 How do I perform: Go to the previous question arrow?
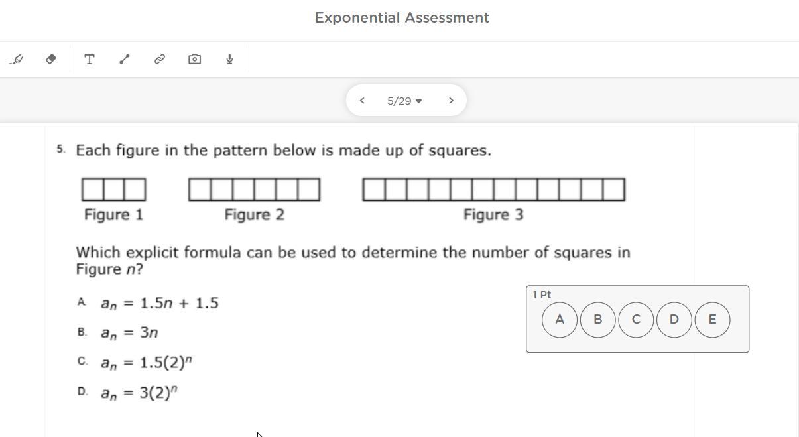pyautogui.click(x=362, y=101)
